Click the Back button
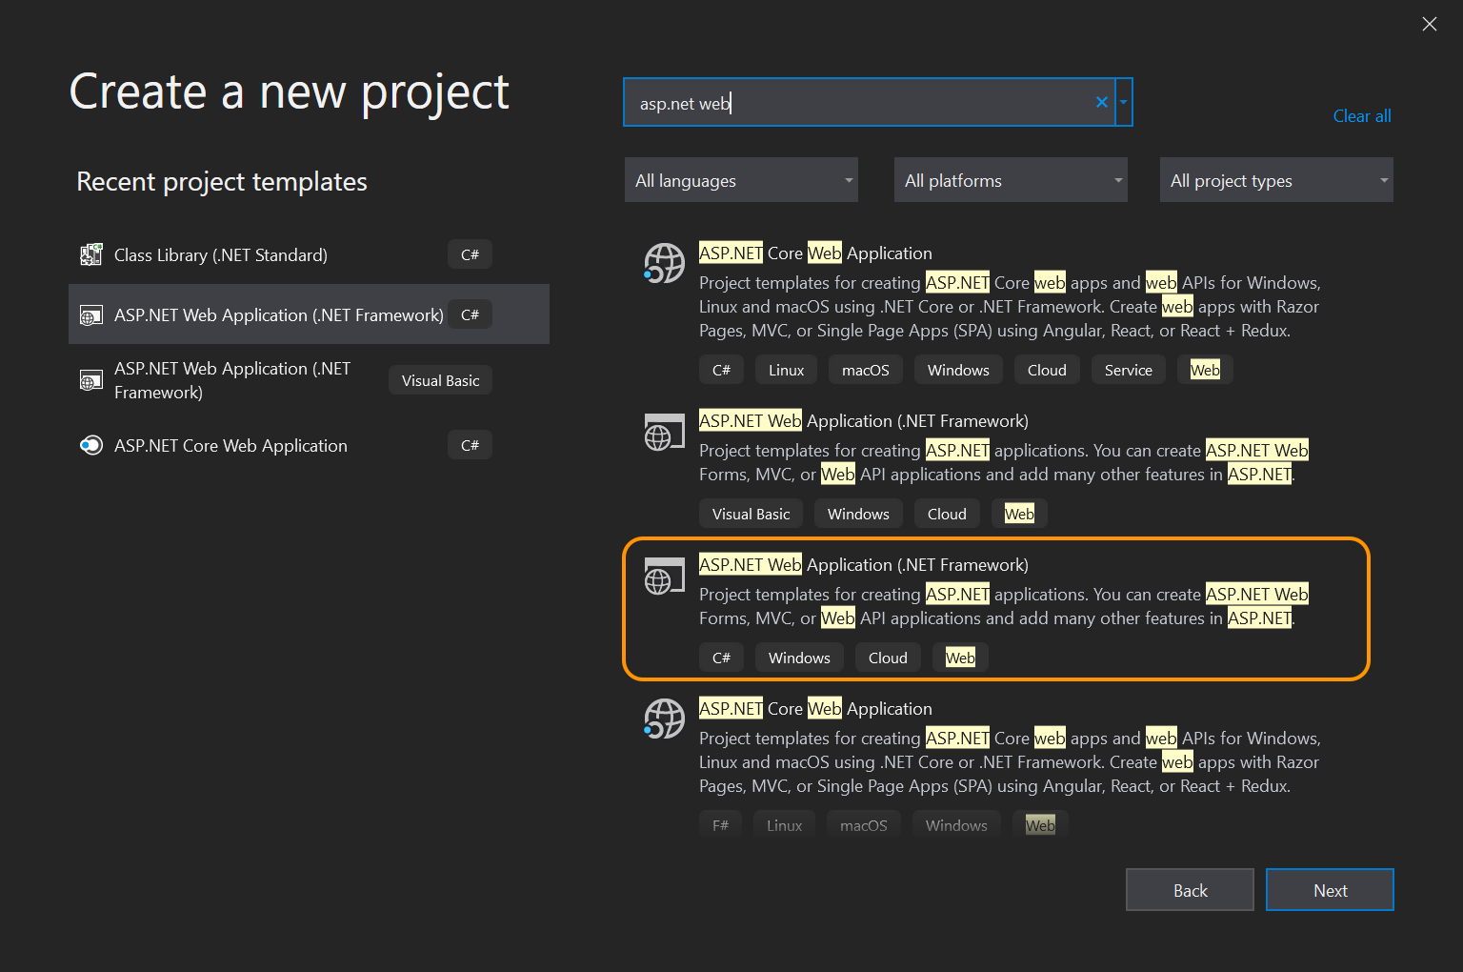Viewport: 1463px width, 972px height. (1190, 890)
